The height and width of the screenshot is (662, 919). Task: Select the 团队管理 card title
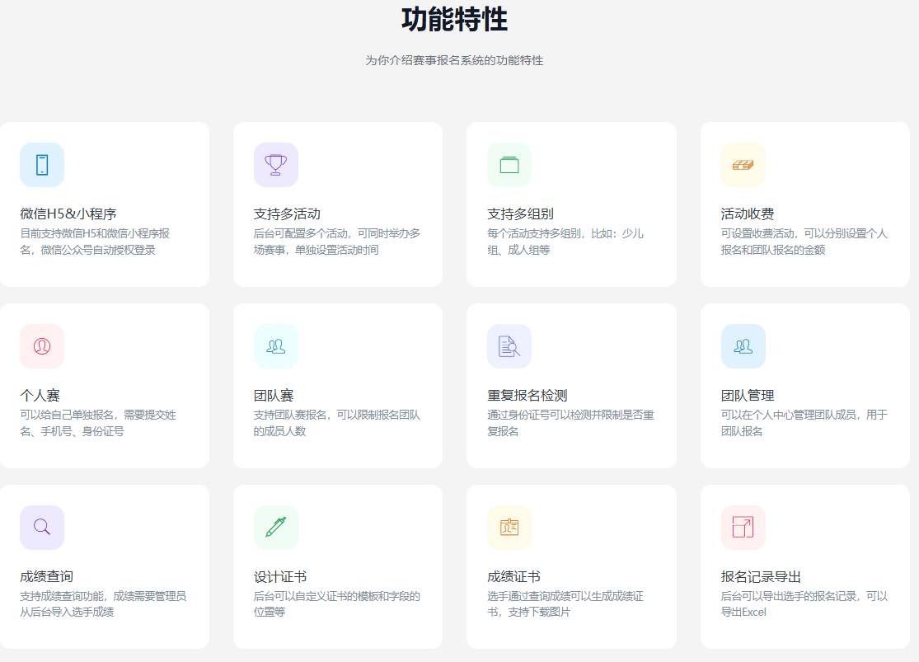[x=748, y=395]
